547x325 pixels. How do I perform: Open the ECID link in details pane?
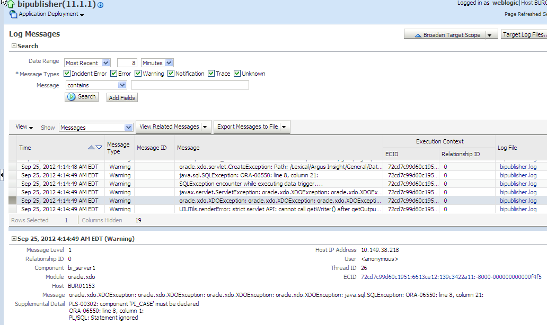(x=451, y=277)
